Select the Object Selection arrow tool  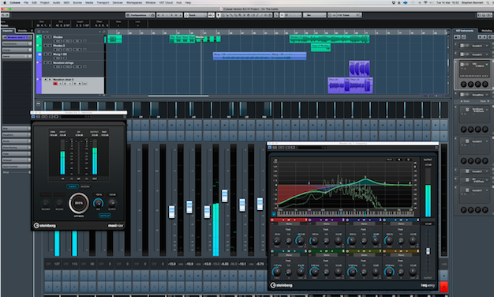219,15
